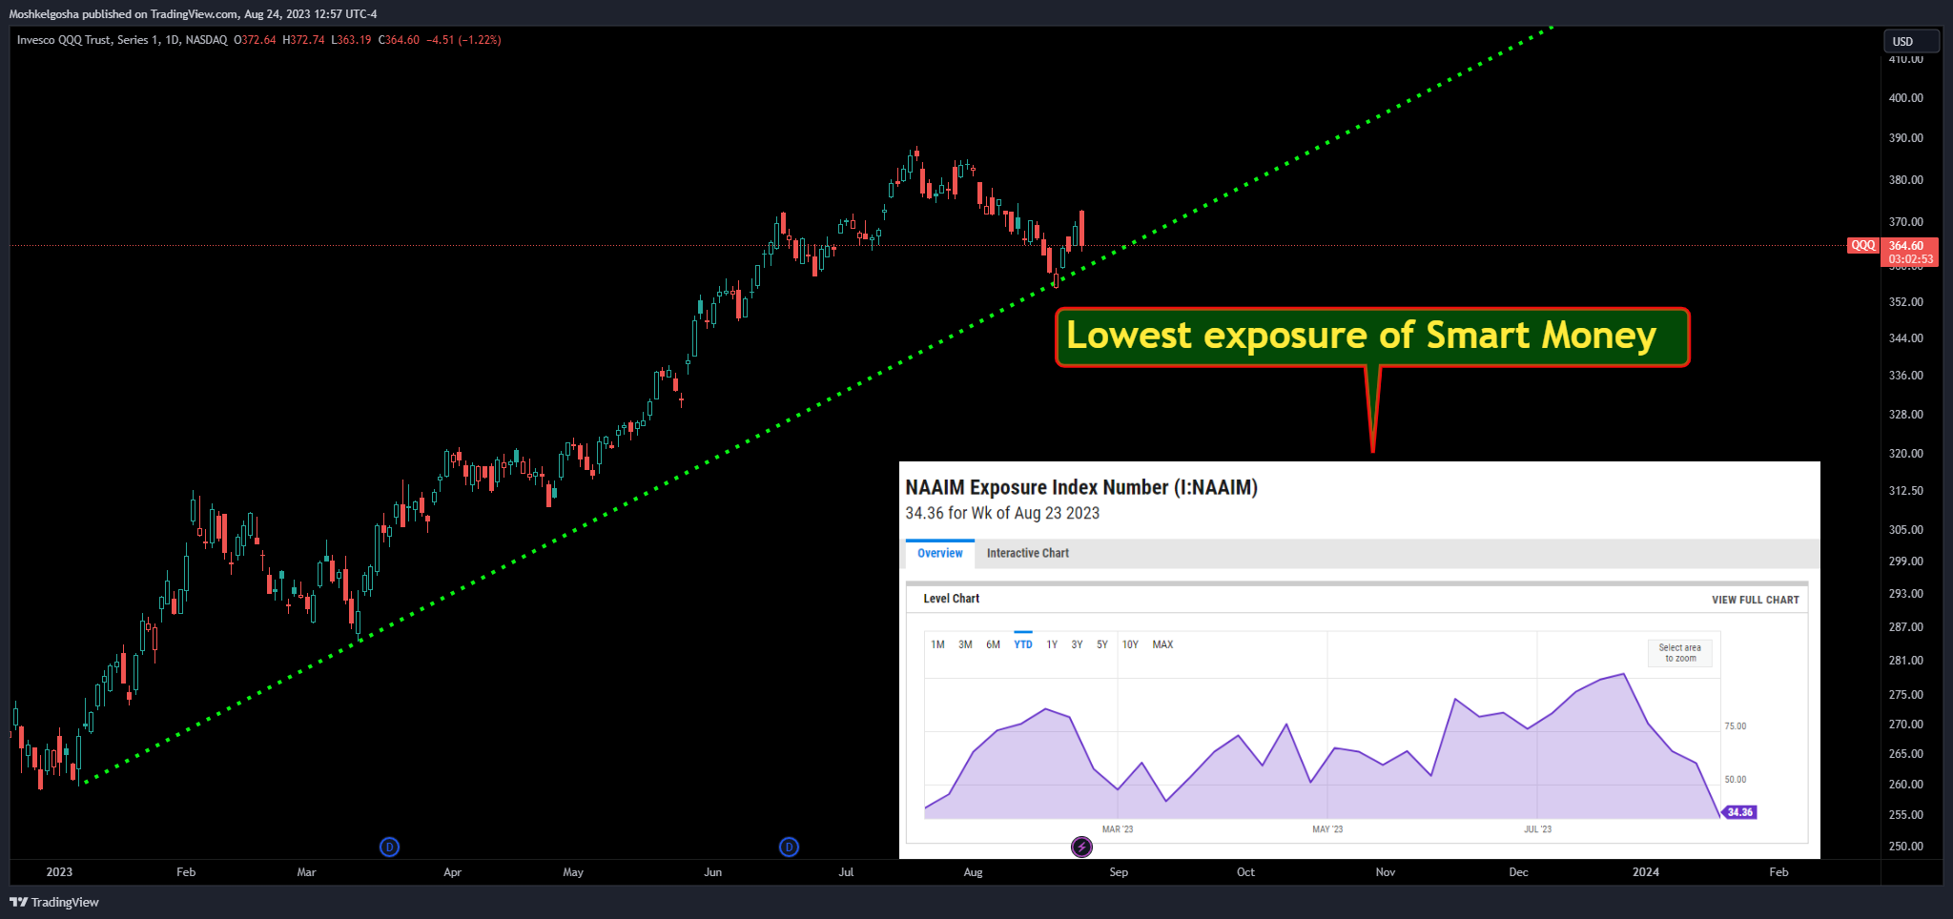This screenshot has width=1953, height=919.
Task: Open the USD currency selector
Action: (x=1911, y=41)
